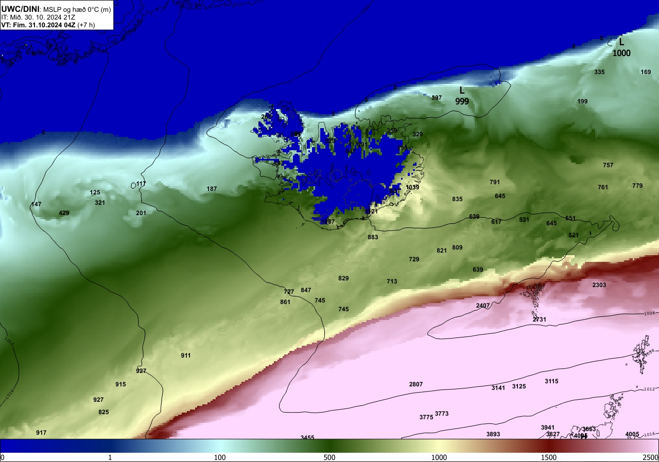
Task: Pick the 3125 height label
Action: [x=519, y=386]
